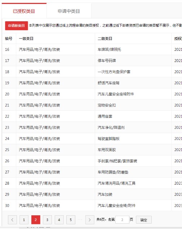Open the 申请中类目 tab

(69, 11)
